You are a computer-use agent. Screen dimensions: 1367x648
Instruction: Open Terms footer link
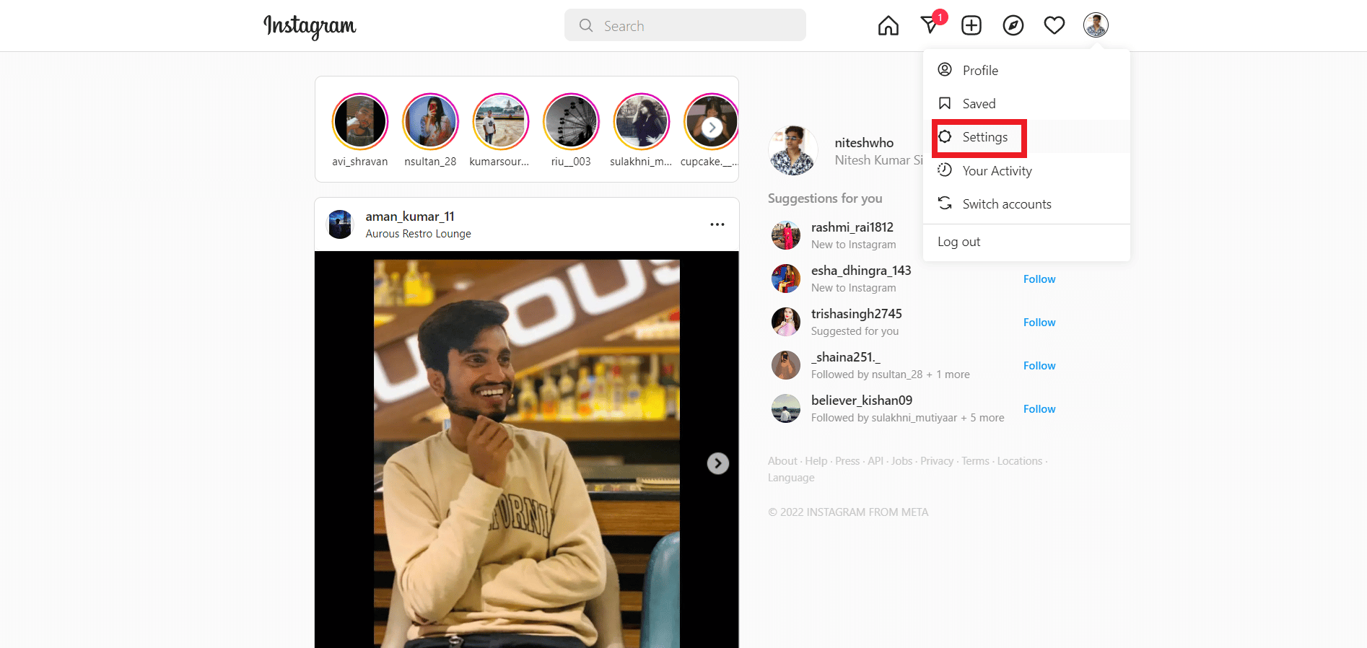click(975, 461)
